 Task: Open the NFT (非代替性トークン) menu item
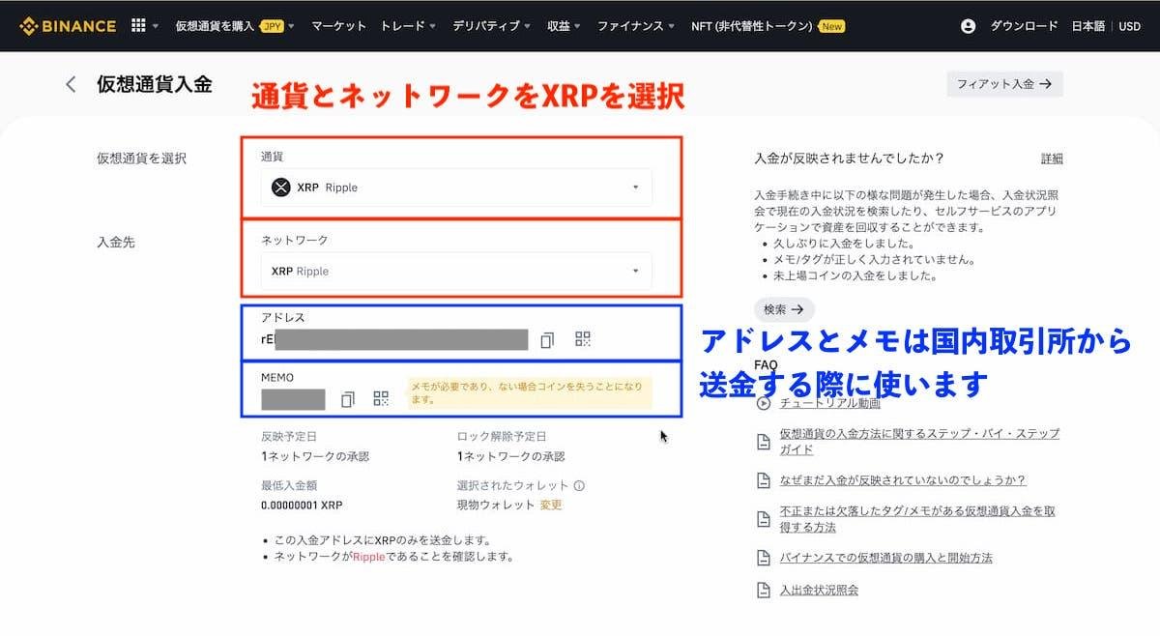click(x=768, y=26)
